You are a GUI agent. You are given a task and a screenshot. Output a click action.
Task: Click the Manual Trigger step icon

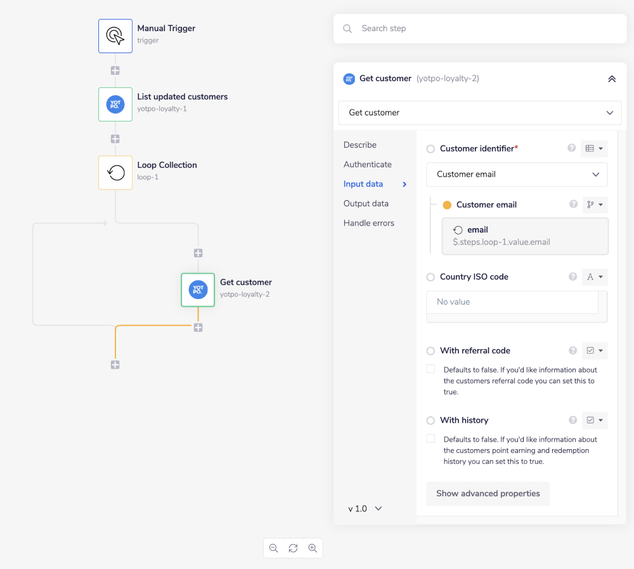[x=115, y=35]
